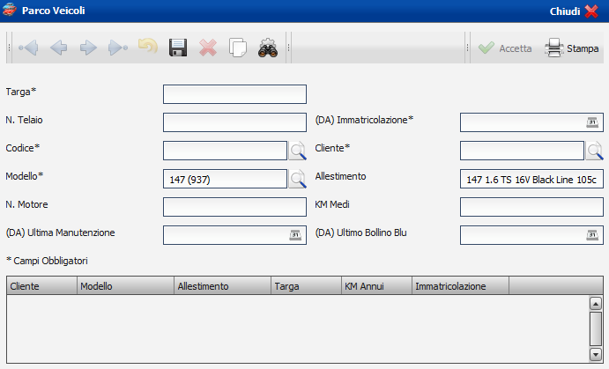609x369 pixels.
Task: Open the Ultima Manutenzione calendar picker
Action: pyautogui.click(x=295, y=235)
